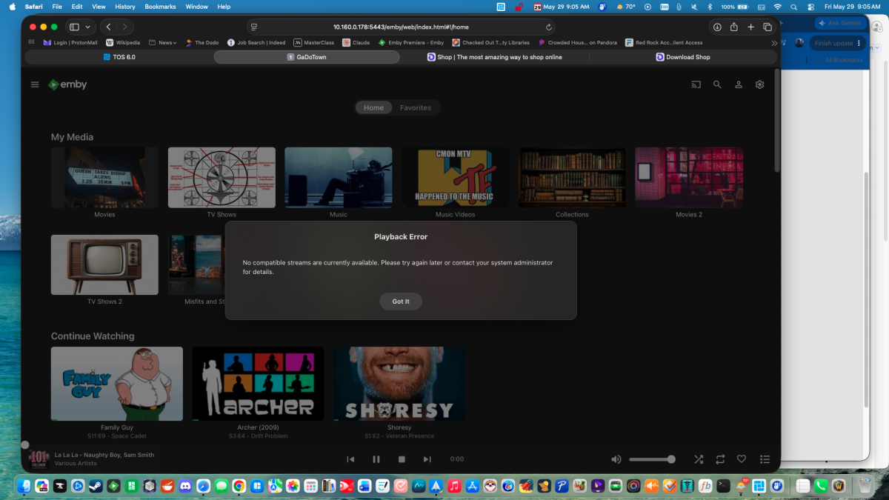The width and height of the screenshot is (889, 500).
Task: Open Spotlight search in menu bar
Action: [x=793, y=7]
